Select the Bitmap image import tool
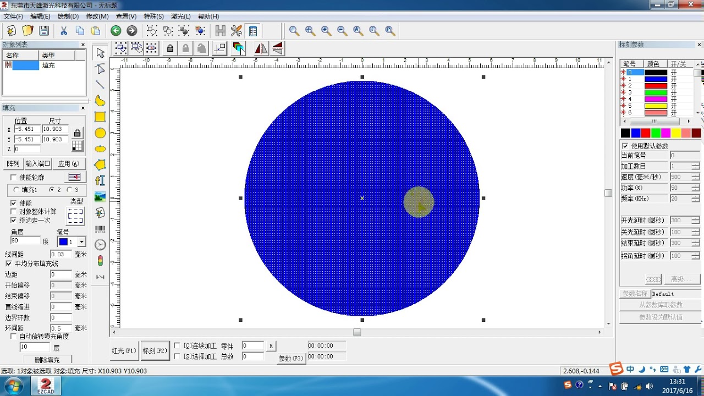The image size is (704, 396). point(100,196)
